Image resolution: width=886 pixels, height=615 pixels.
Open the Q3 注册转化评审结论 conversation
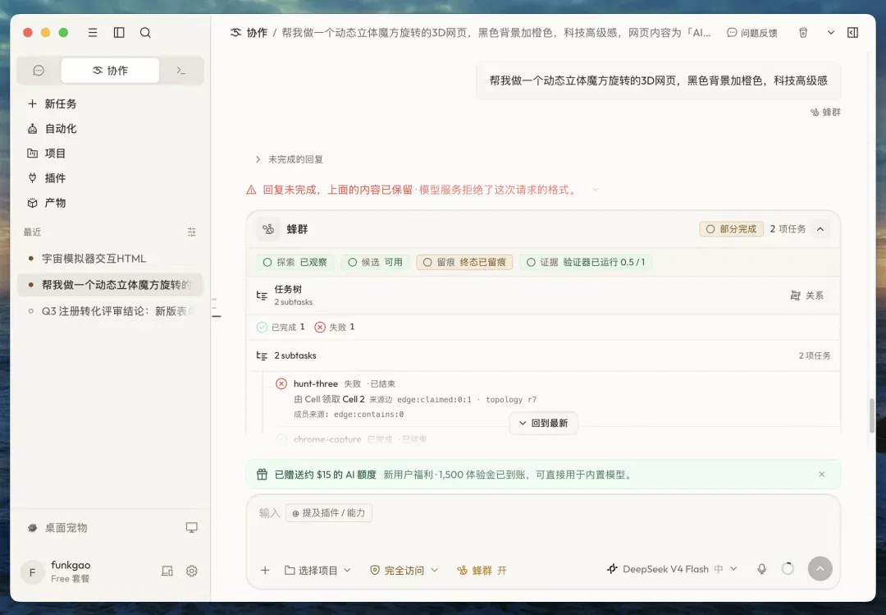pyautogui.click(x=110, y=311)
